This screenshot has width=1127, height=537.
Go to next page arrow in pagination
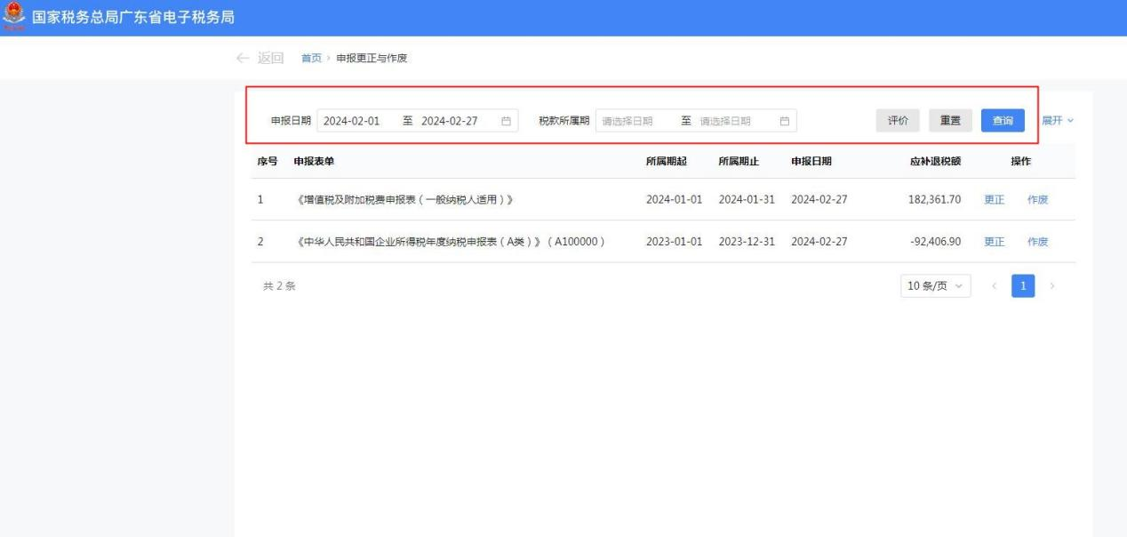click(1053, 285)
